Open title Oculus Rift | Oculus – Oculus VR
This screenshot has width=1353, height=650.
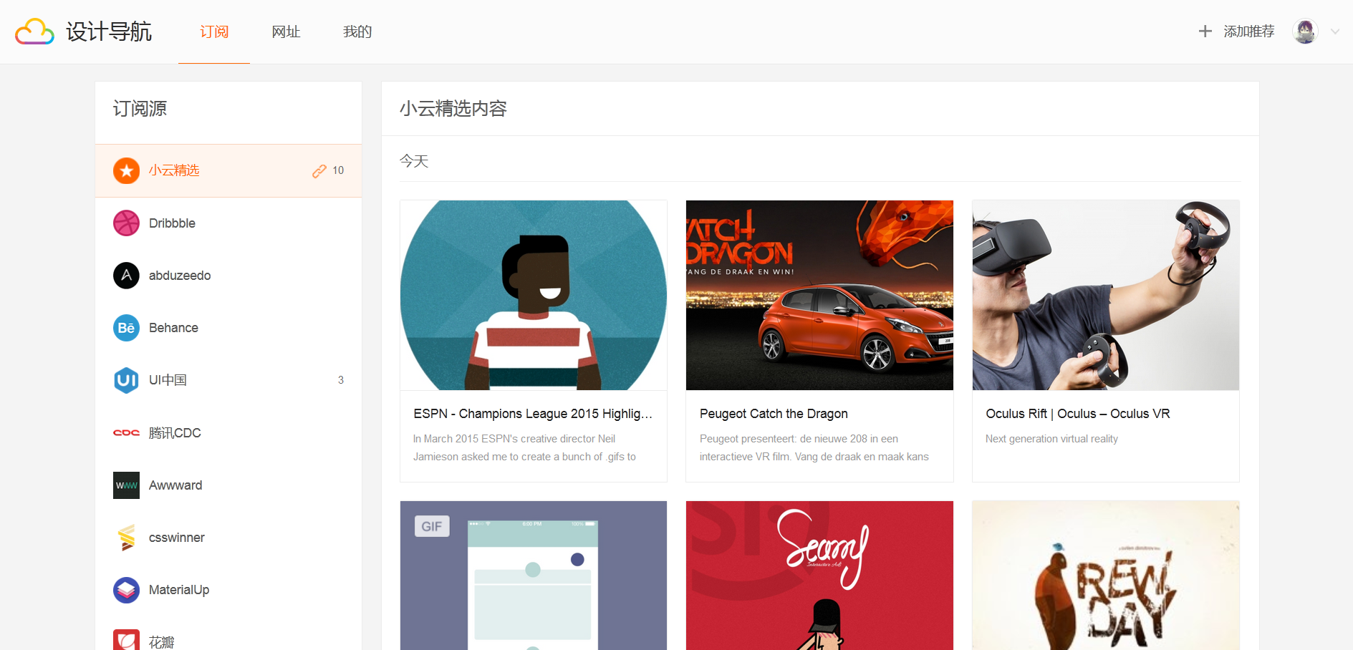coord(1078,414)
